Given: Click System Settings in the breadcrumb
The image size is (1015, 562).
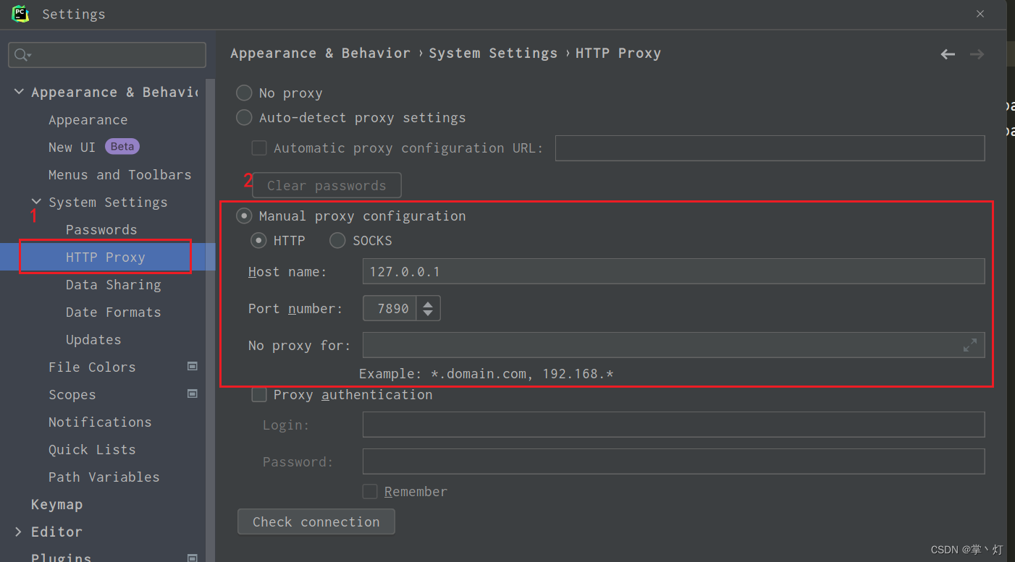Looking at the screenshot, I should click(493, 53).
